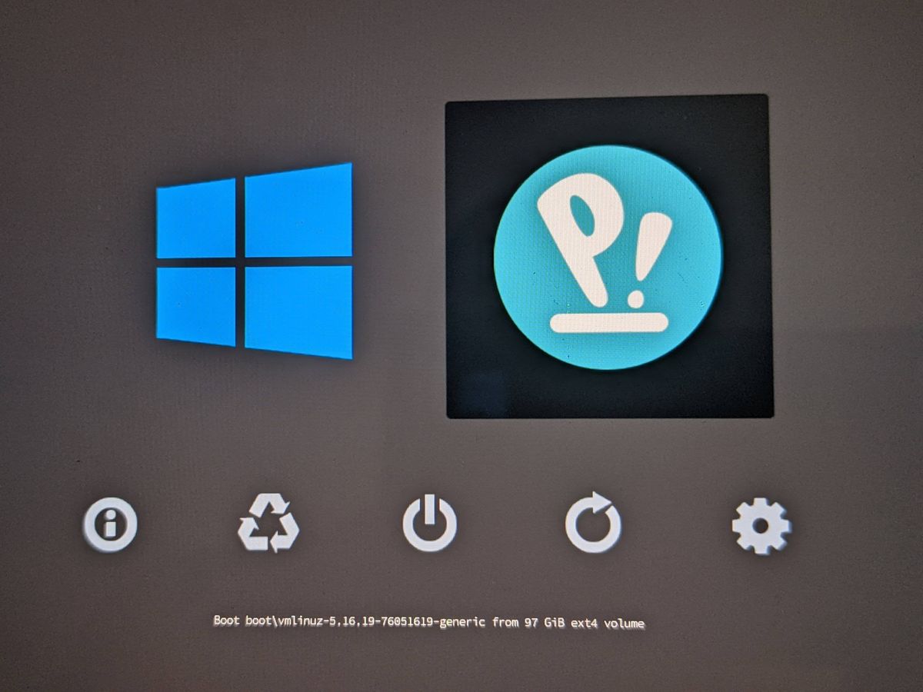Click the recycle-arrows tool icon
Viewport: 923px width, 692px height.
click(x=268, y=523)
